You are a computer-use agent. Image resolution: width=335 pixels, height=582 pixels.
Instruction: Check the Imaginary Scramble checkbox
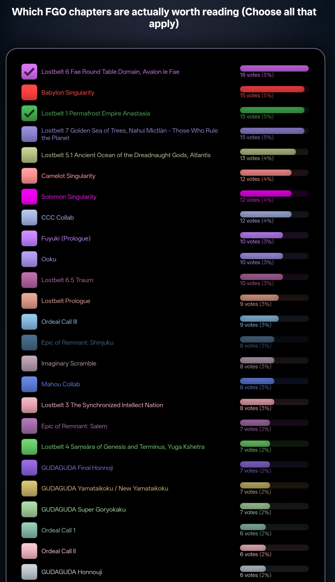pyautogui.click(x=29, y=363)
